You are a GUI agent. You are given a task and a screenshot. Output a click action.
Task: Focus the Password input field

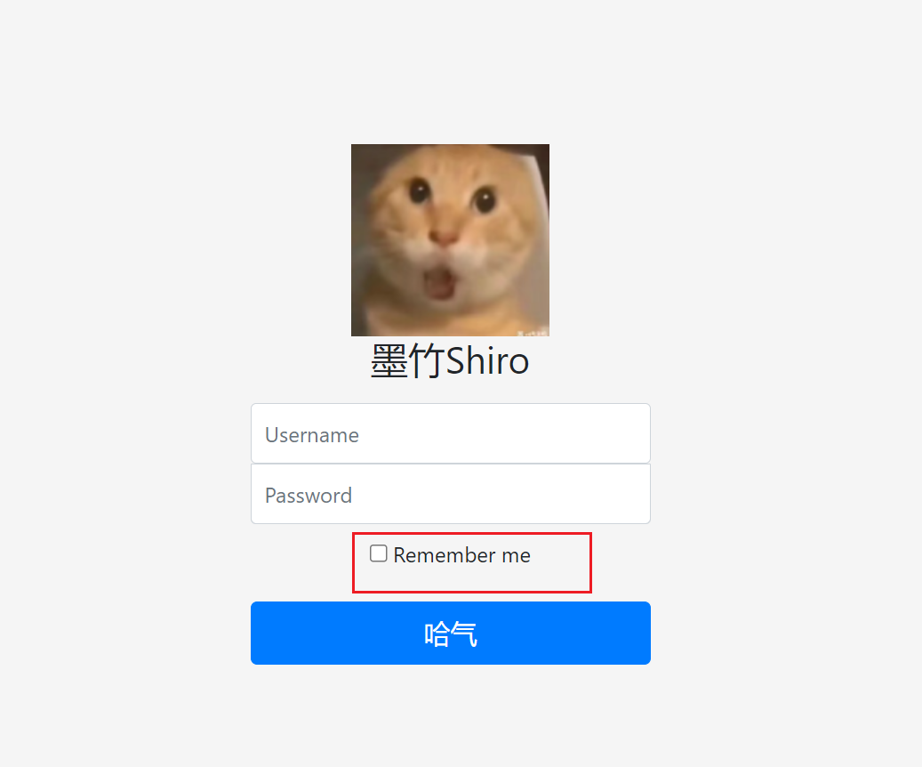coord(451,494)
